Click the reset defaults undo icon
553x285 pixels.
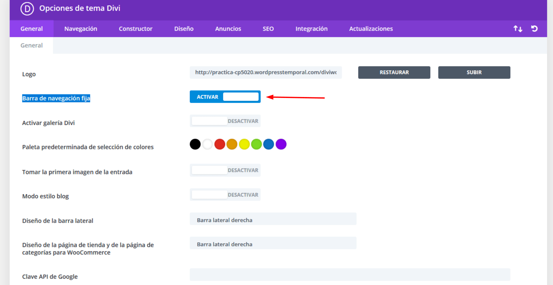[x=534, y=29]
